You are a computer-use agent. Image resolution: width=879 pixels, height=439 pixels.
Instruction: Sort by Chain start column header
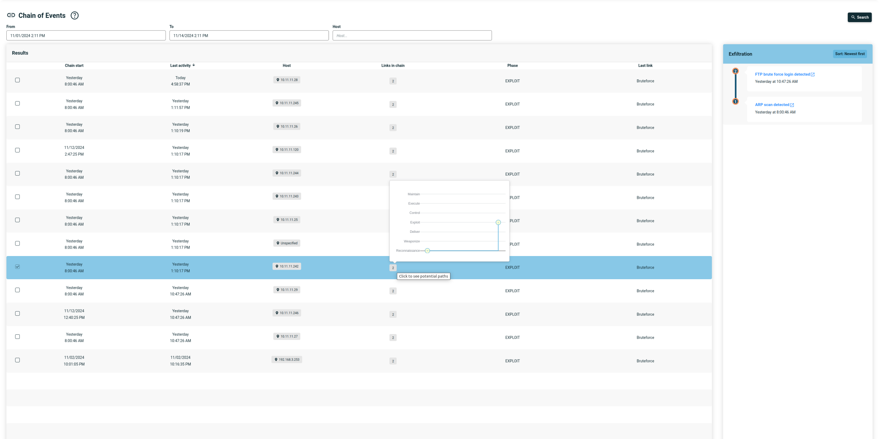pos(74,66)
